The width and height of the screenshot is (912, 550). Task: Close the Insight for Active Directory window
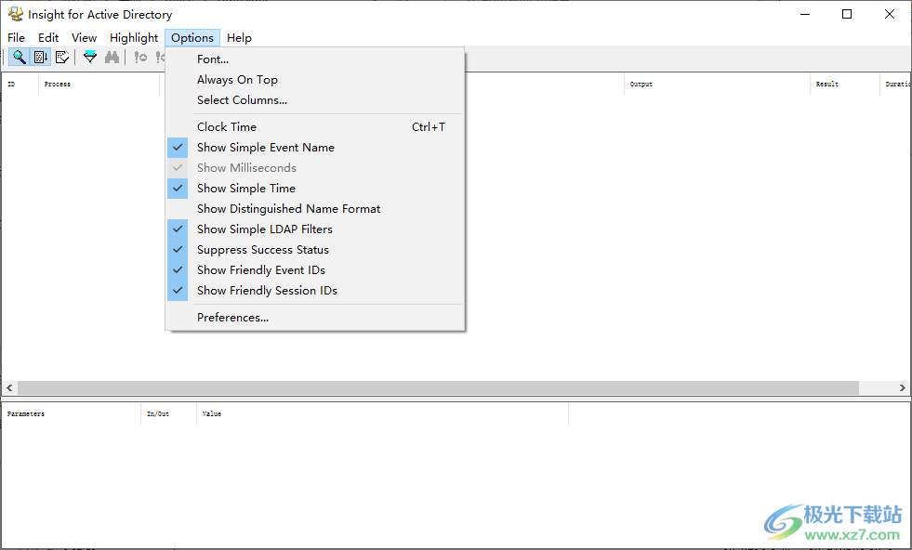click(x=890, y=15)
